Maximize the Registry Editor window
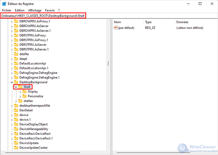 tap(200, 4)
